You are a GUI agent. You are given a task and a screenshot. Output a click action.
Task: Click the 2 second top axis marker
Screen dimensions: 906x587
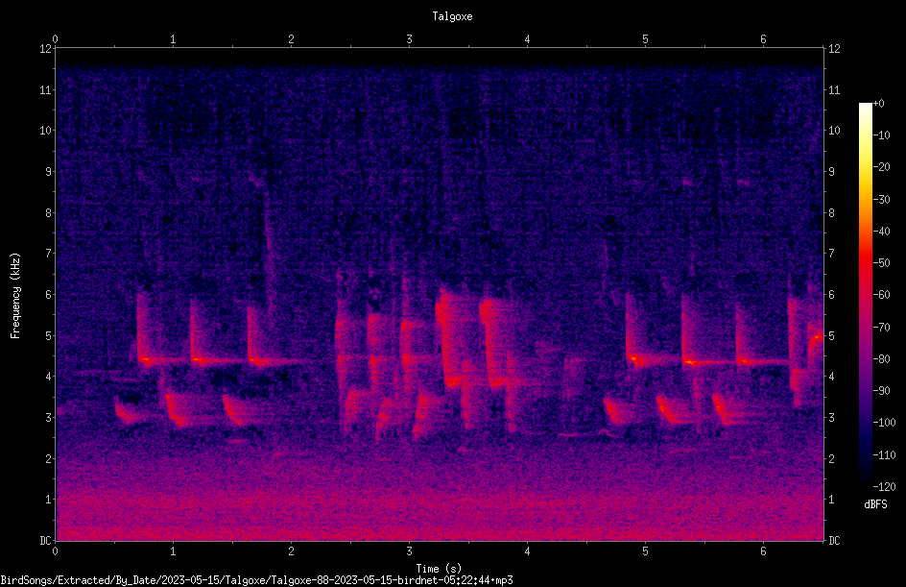point(291,39)
